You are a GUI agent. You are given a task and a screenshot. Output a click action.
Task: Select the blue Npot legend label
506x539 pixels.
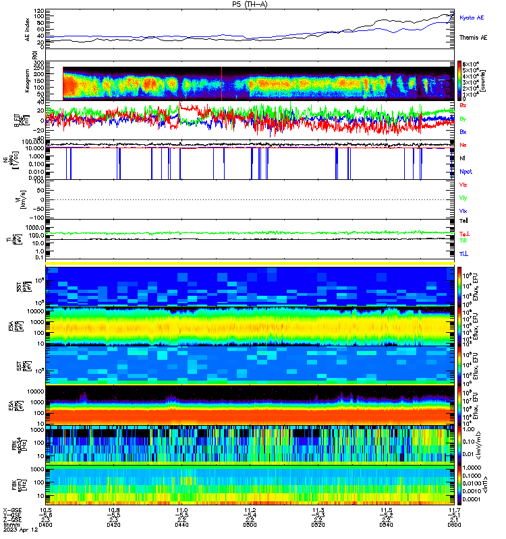(466, 172)
